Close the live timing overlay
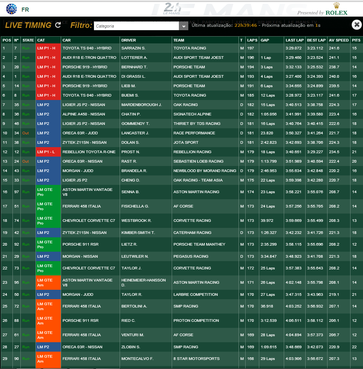363x369 pixels. pyautogui.click(x=356, y=25)
